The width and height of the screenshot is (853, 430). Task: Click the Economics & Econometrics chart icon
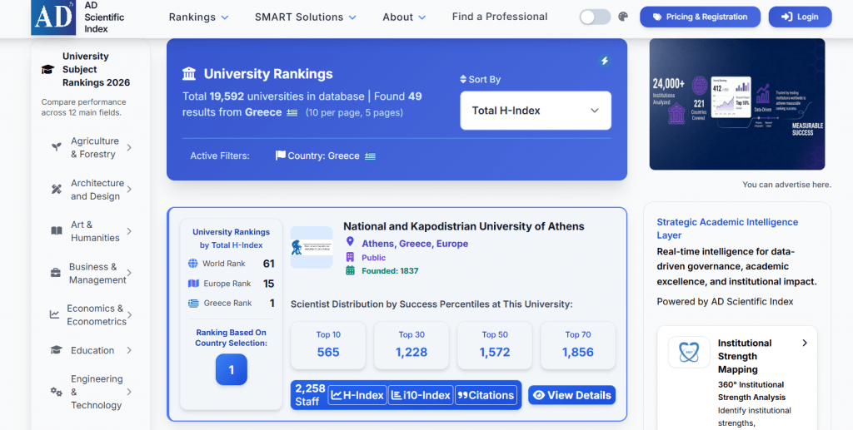pos(54,314)
